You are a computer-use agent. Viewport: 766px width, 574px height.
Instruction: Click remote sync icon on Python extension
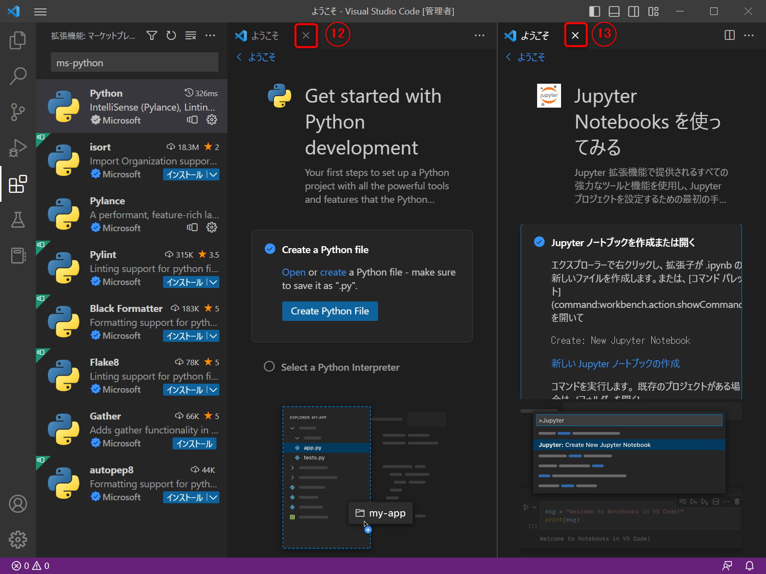tap(192, 120)
